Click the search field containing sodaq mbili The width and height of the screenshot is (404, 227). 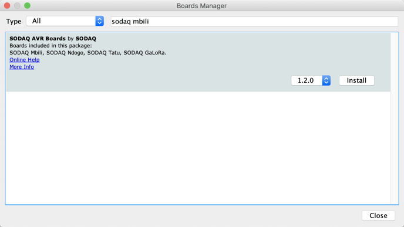[254, 21]
